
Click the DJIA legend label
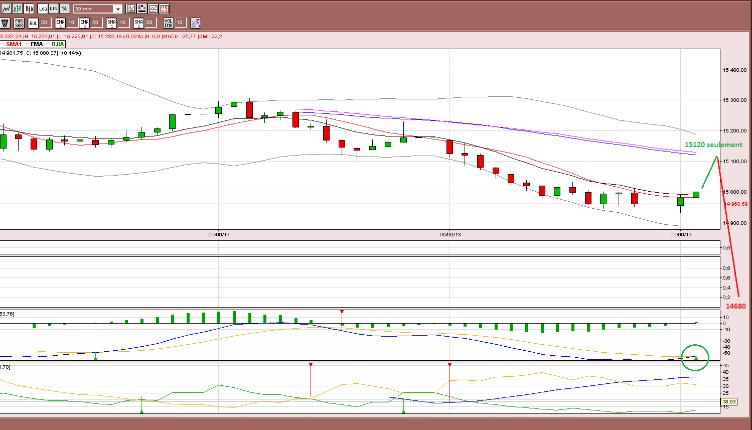[x=58, y=44]
